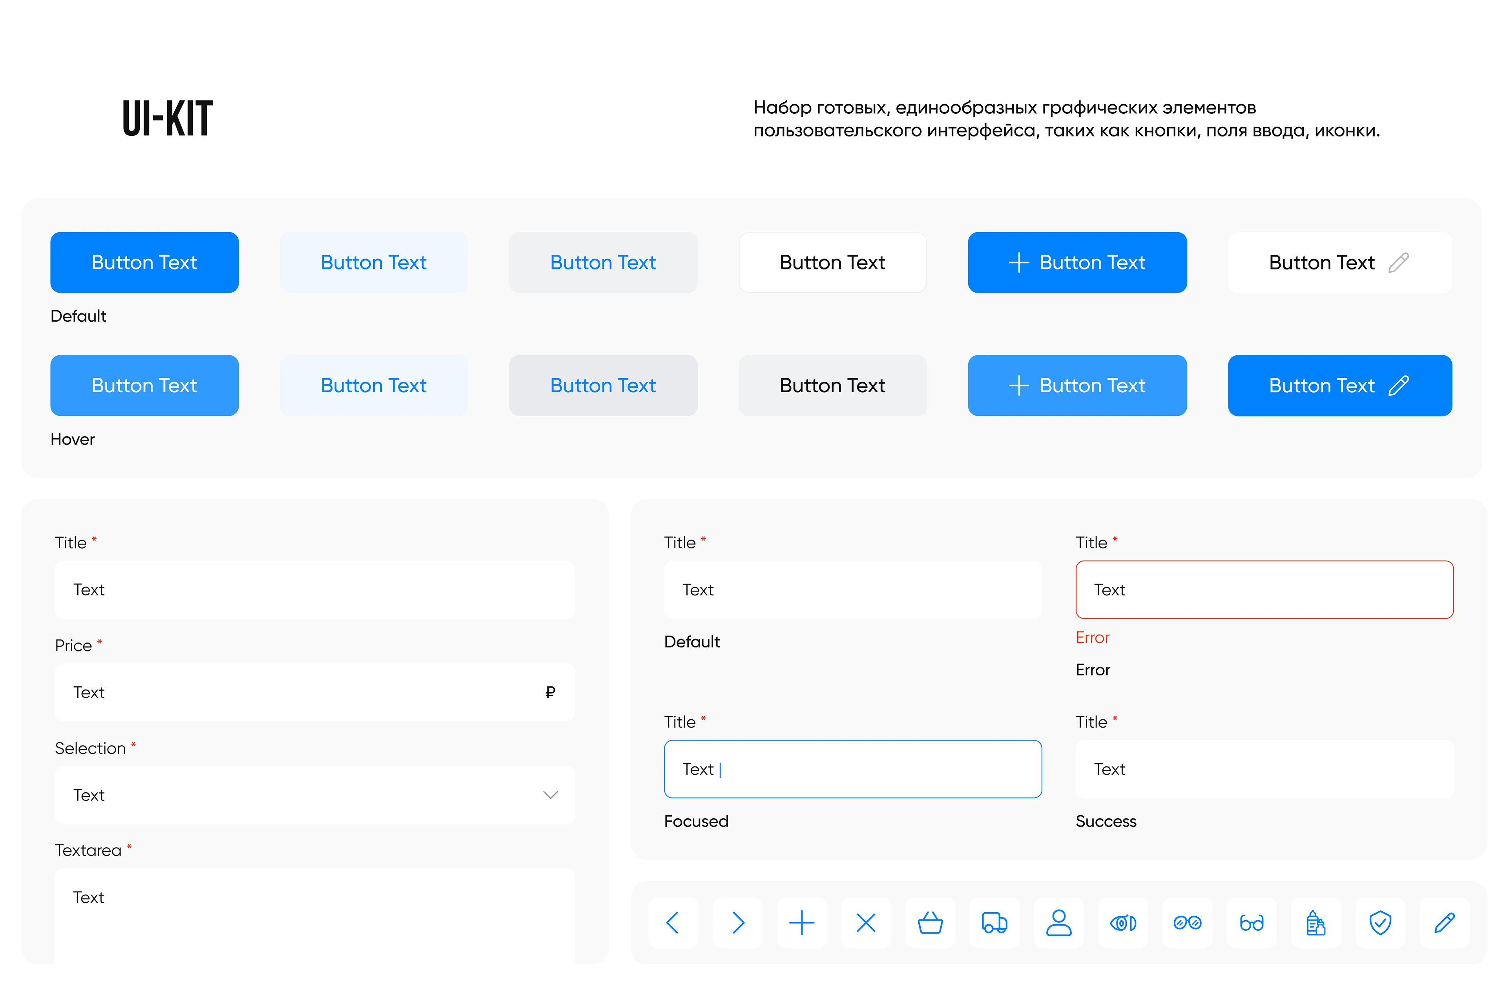The height and width of the screenshot is (990, 1507).
Task: Click the ruble sign in Price field
Action: 549,693
